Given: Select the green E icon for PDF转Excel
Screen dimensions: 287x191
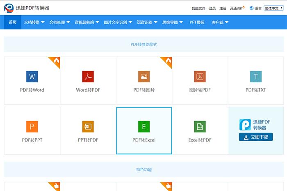Looking at the screenshot, I should point(144,126).
